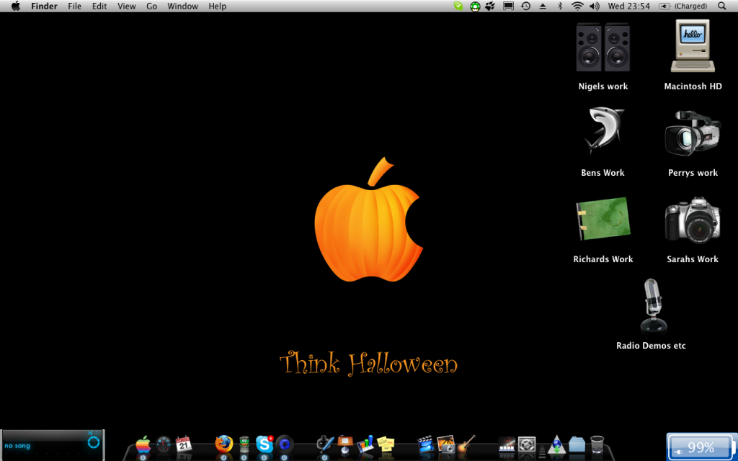Launch Firefox from the dock

click(x=224, y=444)
